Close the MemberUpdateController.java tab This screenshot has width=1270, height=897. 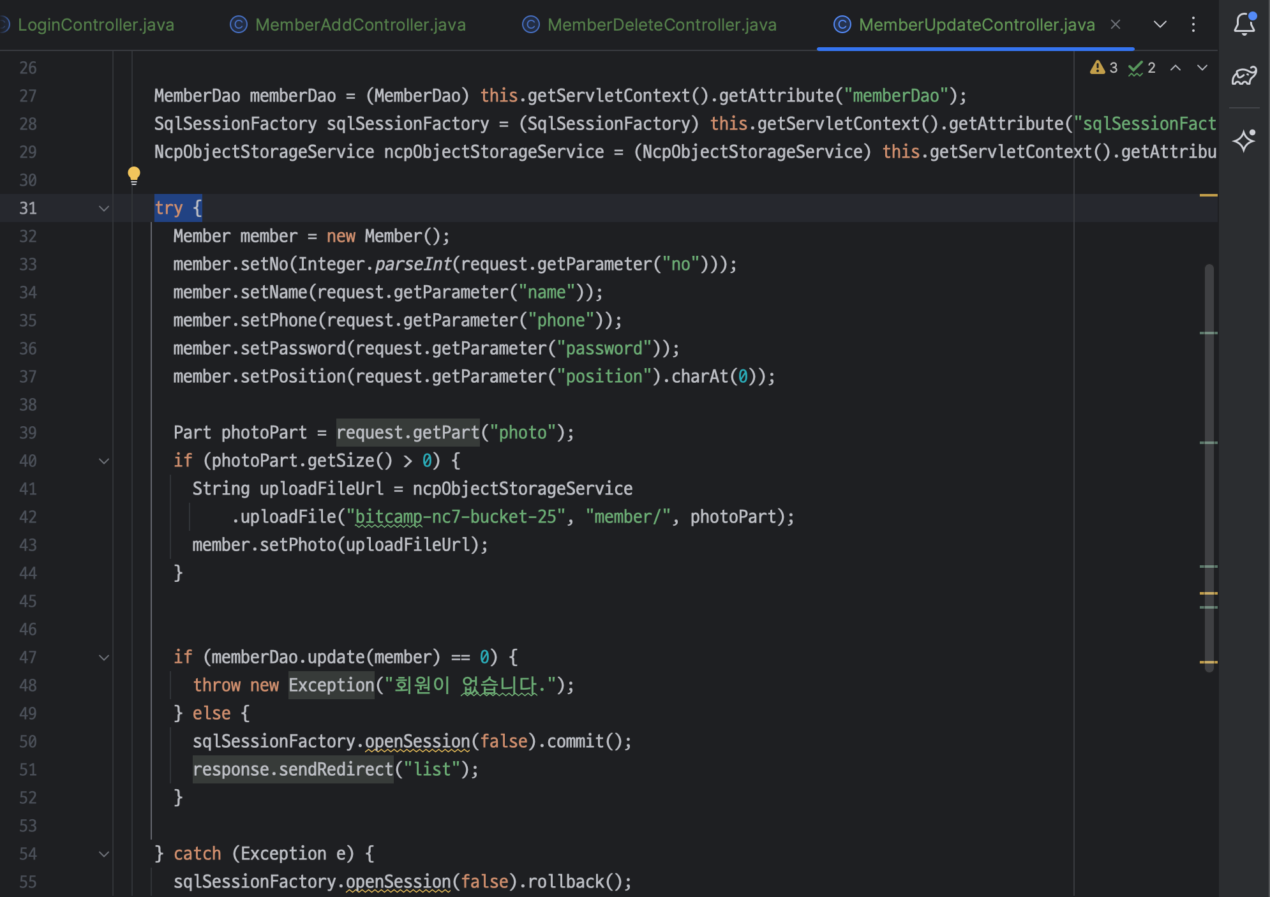click(x=1116, y=25)
